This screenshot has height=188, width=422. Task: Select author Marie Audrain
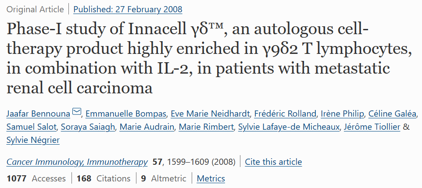point(147,127)
